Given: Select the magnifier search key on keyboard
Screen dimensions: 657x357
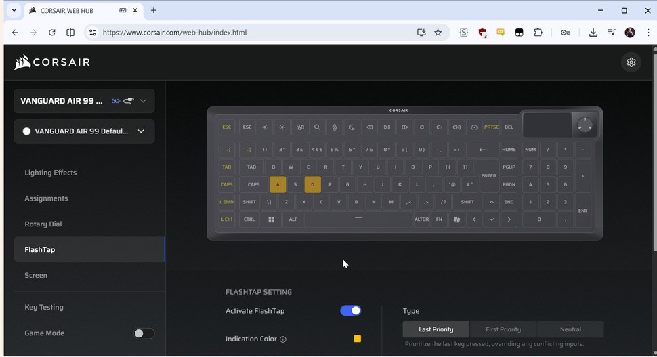Looking at the screenshot, I should 317,127.
